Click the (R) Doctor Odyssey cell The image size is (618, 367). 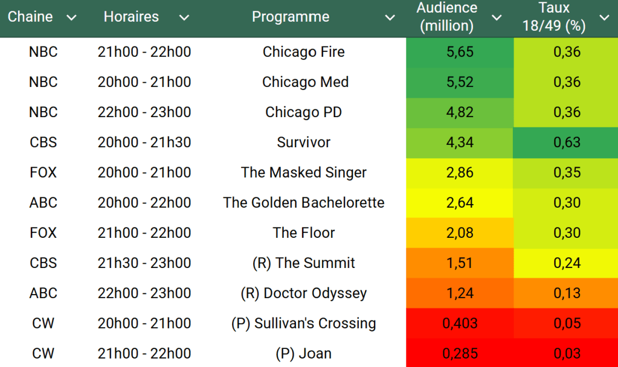[303, 293]
